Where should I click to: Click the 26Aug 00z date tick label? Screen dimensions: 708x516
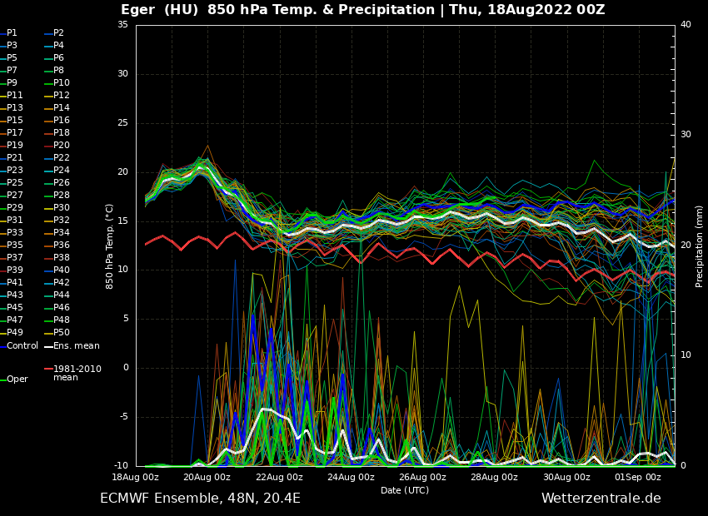click(422, 478)
